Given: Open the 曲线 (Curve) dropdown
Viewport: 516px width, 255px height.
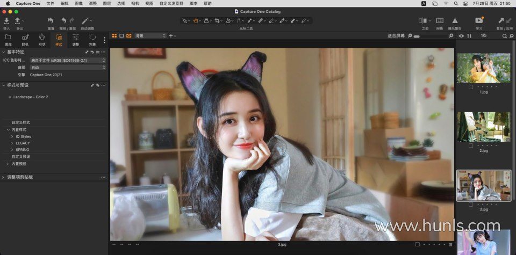Looking at the screenshot, I should pos(68,67).
